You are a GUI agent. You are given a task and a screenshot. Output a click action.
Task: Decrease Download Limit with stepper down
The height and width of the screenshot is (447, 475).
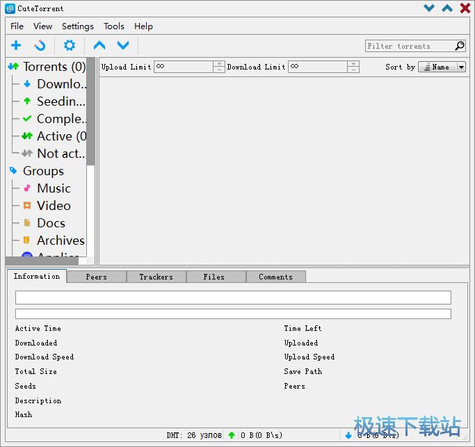click(353, 70)
